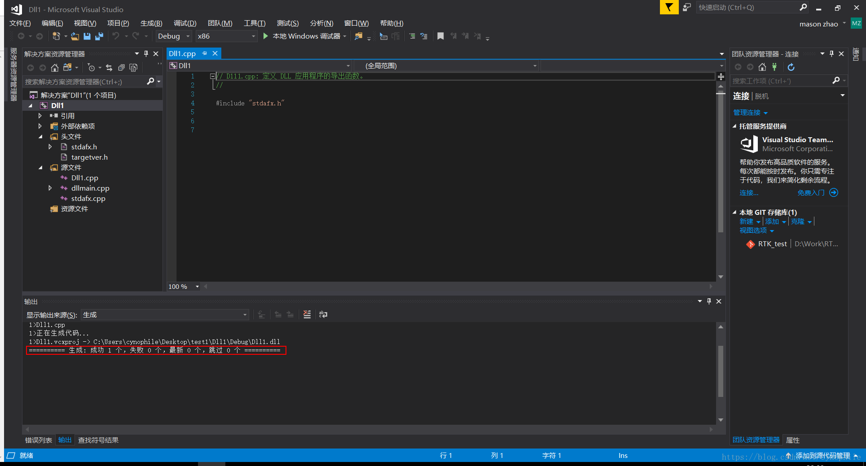This screenshot has width=866, height=466.
Task: Click the Home icon in Solution Explorer
Action: (x=54, y=68)
